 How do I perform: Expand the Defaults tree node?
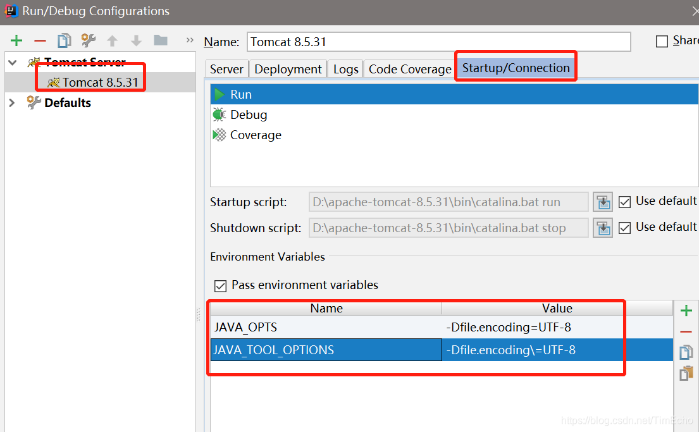click(12, 103)
